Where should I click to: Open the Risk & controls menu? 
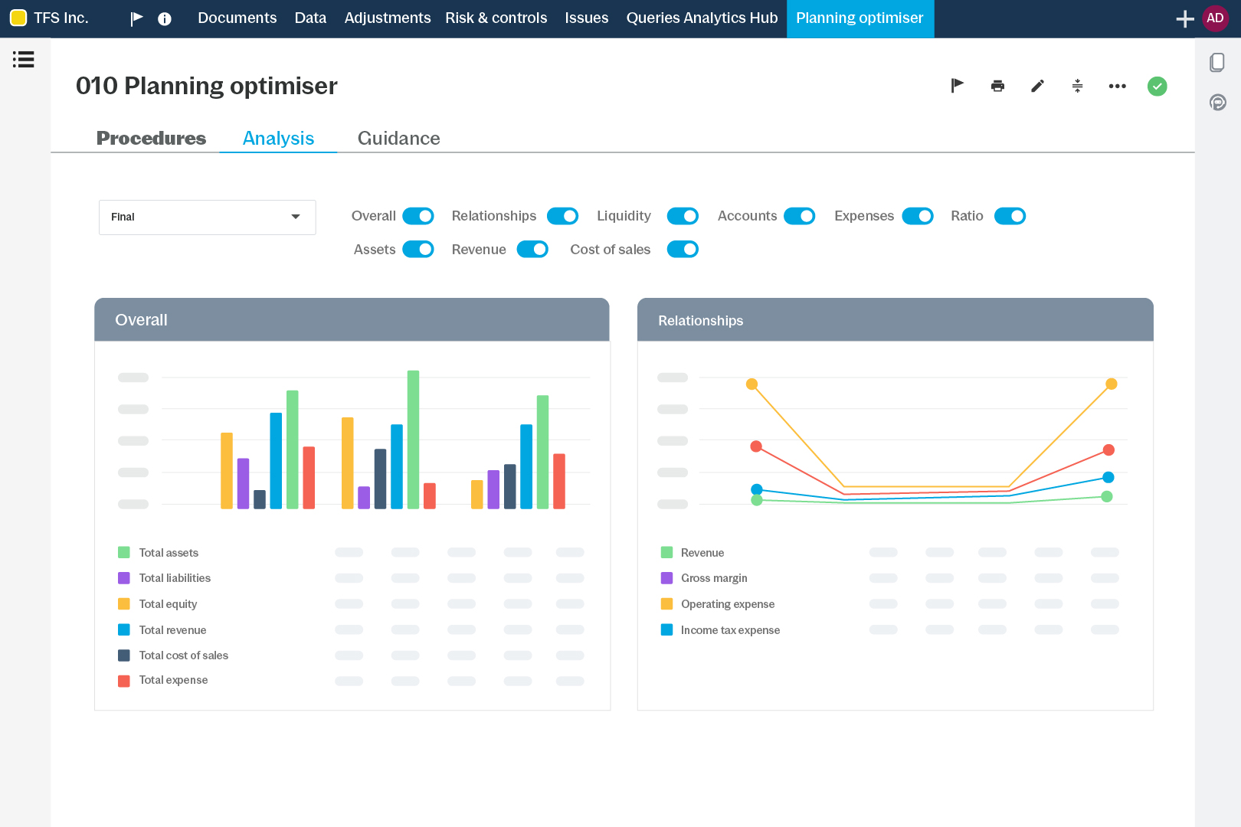coord(496,18)
